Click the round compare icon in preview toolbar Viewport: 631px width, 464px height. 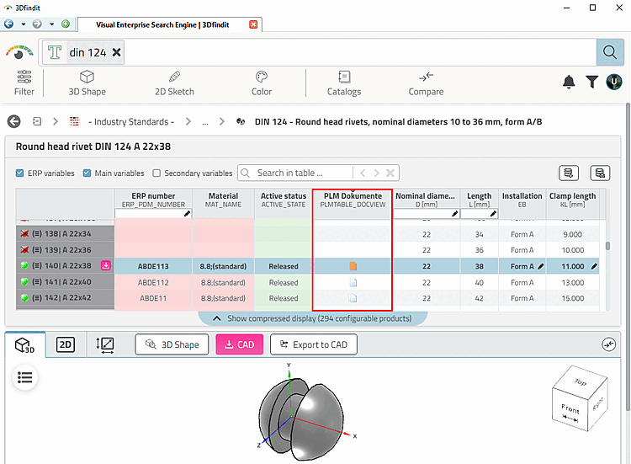click(609, 344)
